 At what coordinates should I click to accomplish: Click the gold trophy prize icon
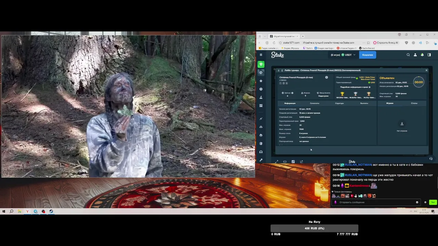342,94
